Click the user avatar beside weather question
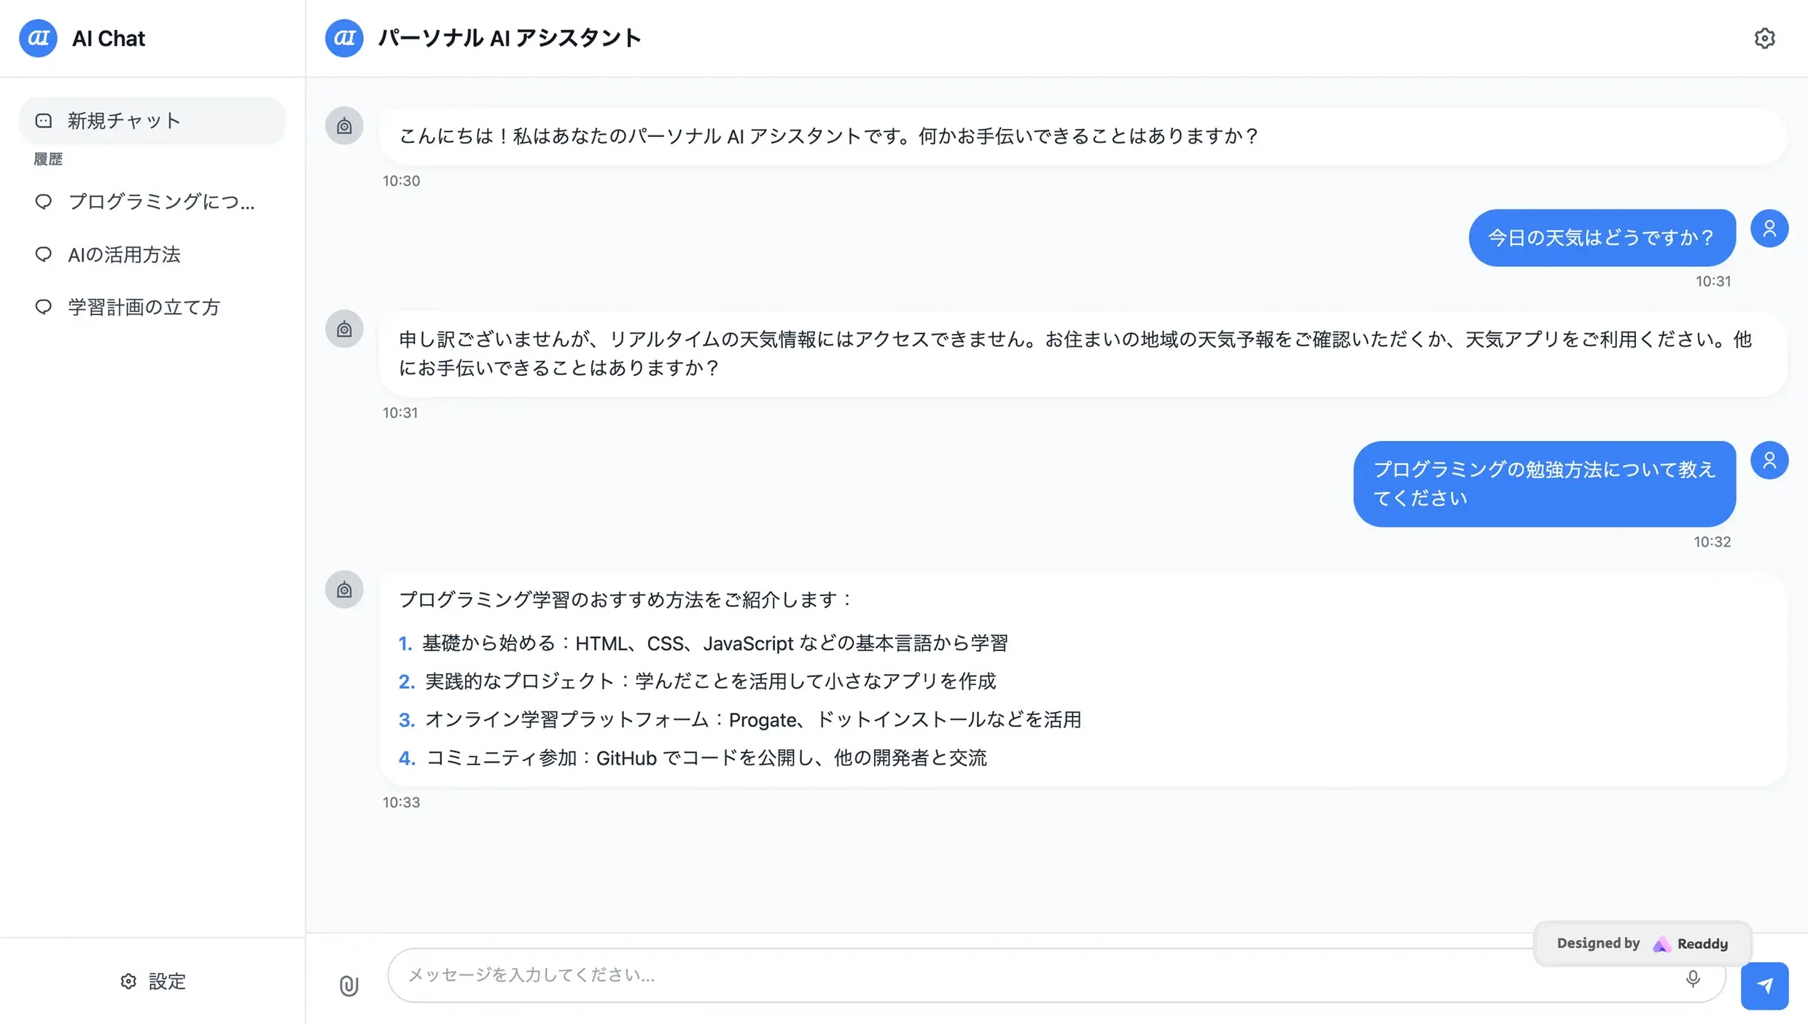 click(1770, 228)
